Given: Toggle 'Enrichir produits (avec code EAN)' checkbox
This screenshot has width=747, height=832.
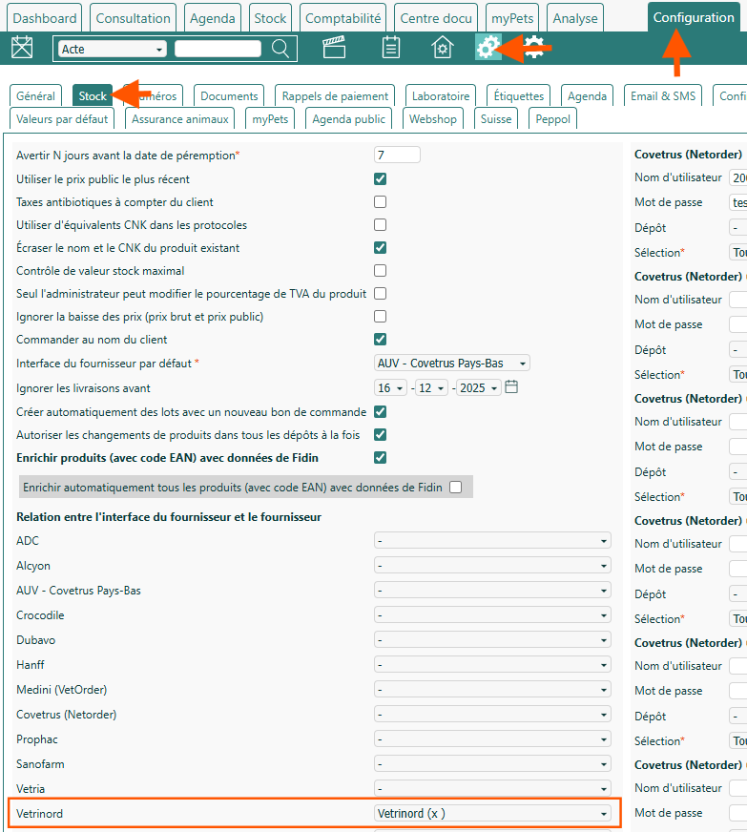Looking at the screenshot, I should 380,457.
